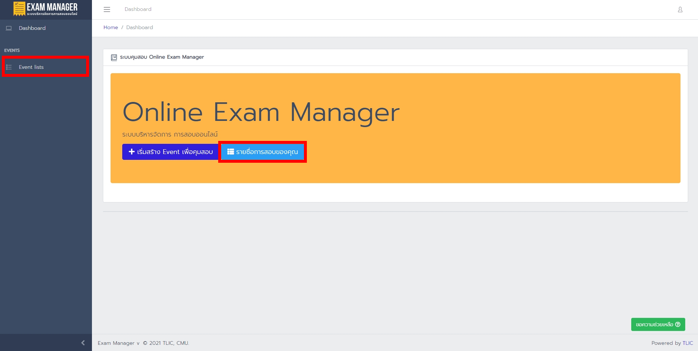Image resolution: width=698 pixels, height=351 pixels.
Task: Click the Dashboard title in the top bar
Action: coord(138,9)
